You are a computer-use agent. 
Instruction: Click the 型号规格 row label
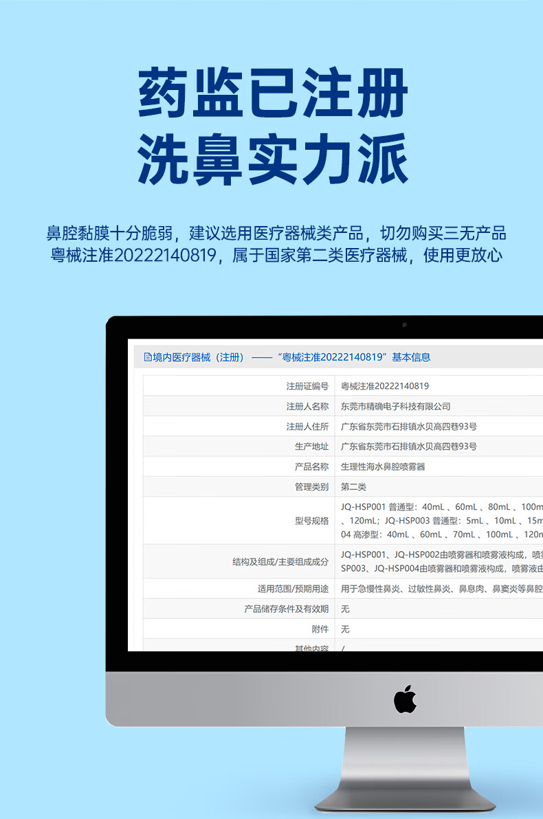[312, 521]
